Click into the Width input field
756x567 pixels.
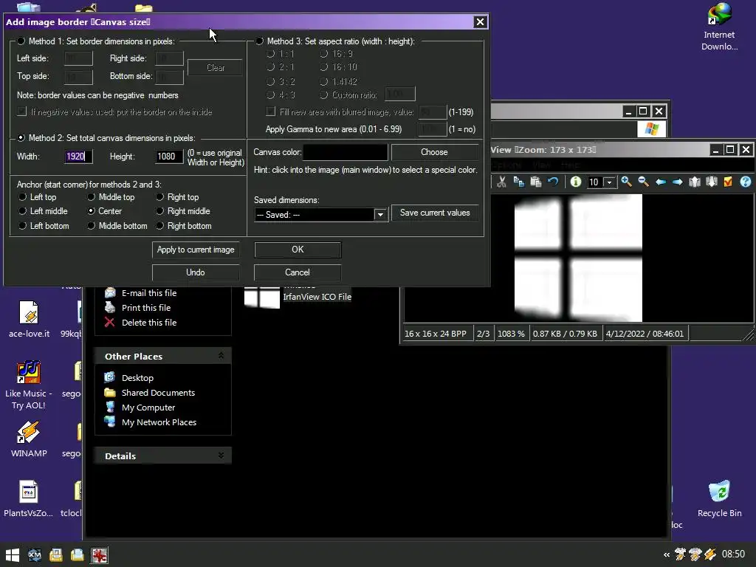(x=78, y=157)
